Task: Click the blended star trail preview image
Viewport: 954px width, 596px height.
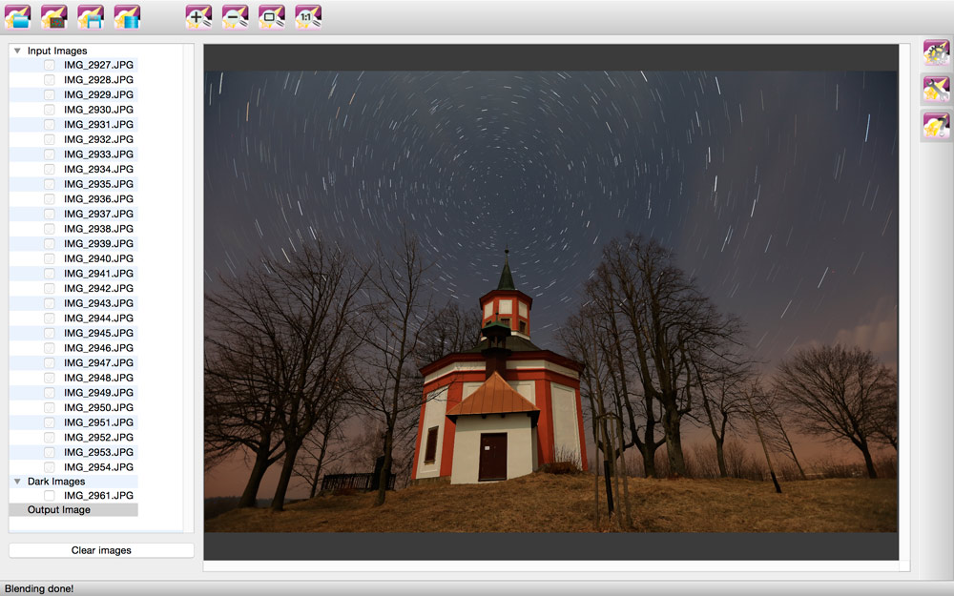Action: (550, 301)
